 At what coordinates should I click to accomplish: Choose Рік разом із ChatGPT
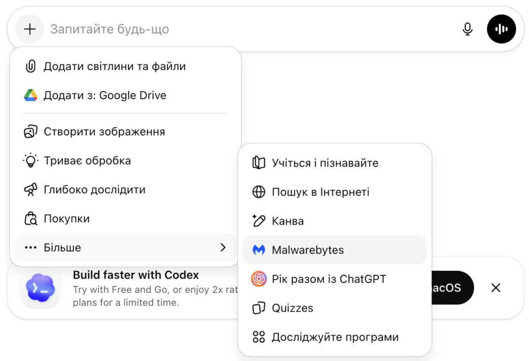pyautogui.click(x=329, y=279)
